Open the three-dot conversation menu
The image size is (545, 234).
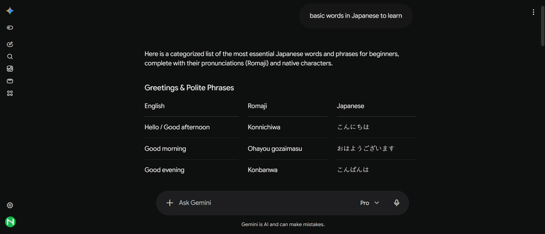point(533,13)
